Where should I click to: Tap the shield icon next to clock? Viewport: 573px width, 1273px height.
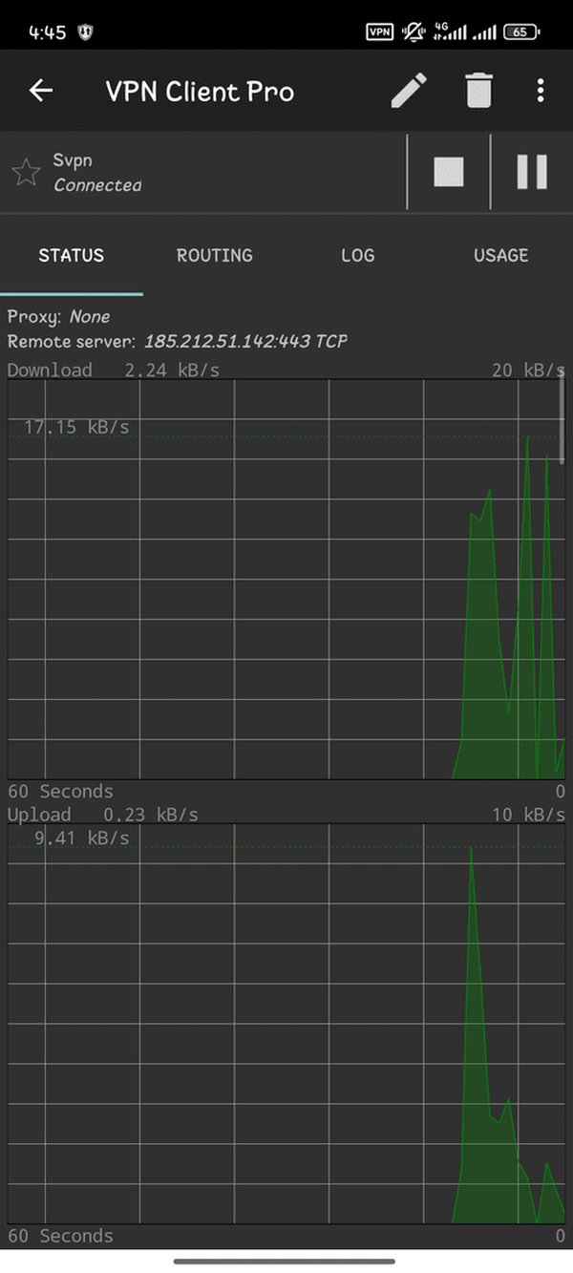click(x=86, y=32)
